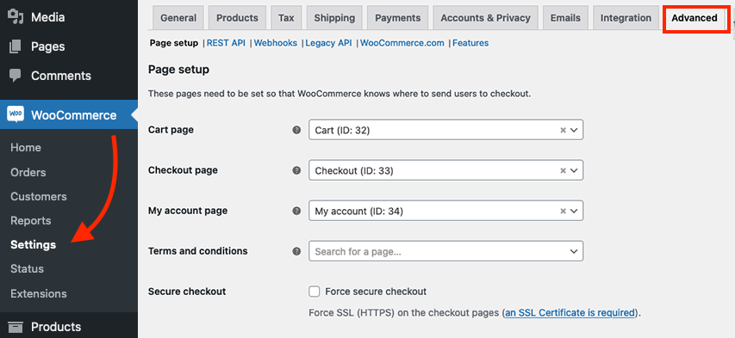
Task: Go to WooCommerce Home submenu
Action: tap(26, 147)
